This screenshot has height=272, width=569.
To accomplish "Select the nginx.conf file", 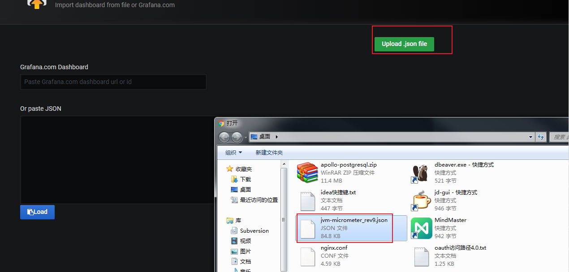I will (x=352, y=256).
